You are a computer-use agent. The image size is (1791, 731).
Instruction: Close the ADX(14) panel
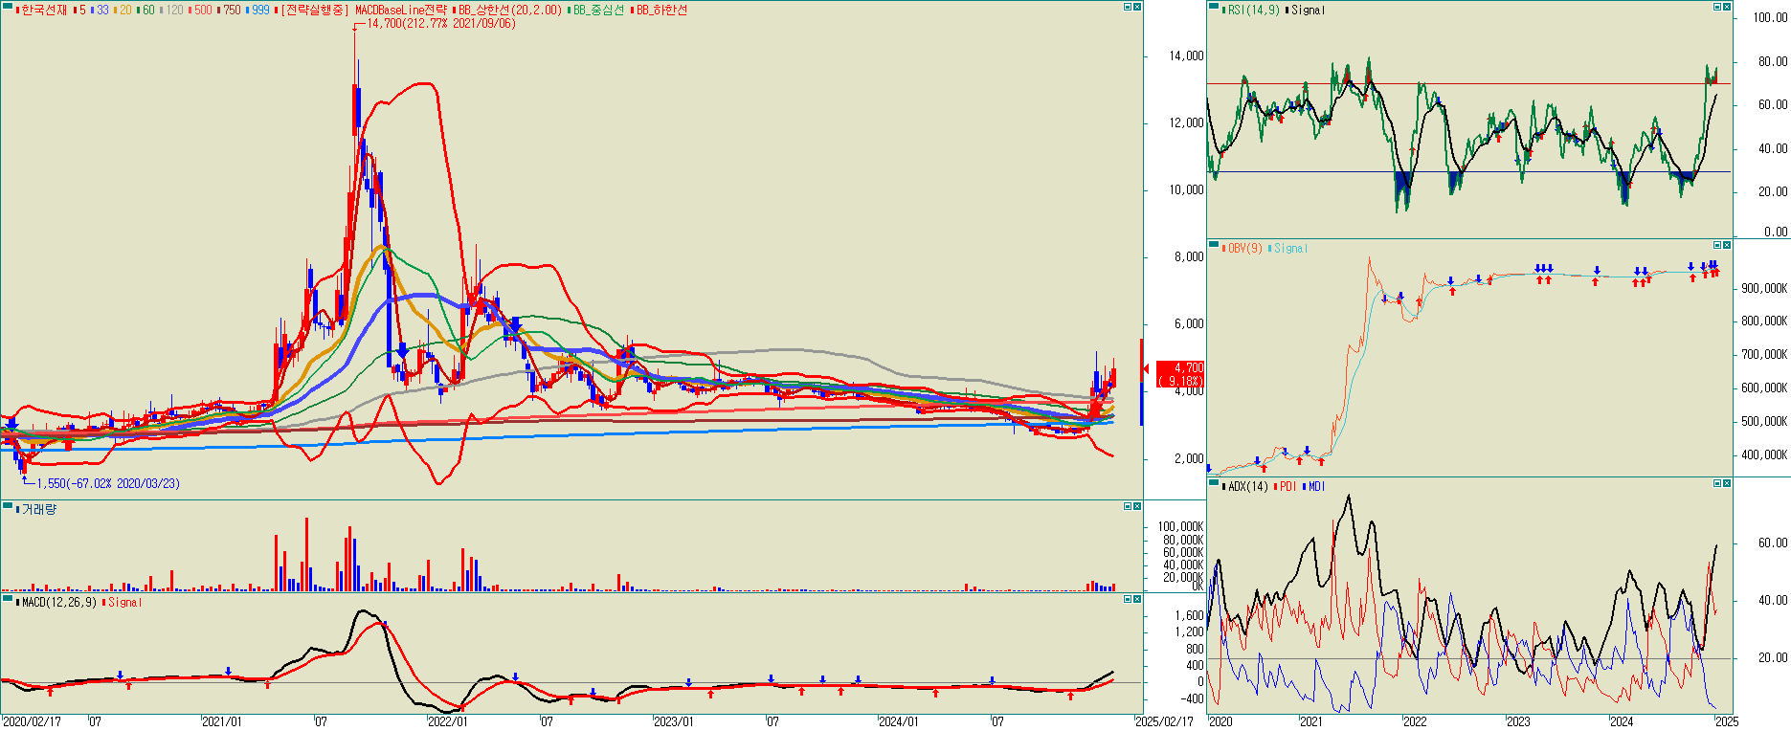[1727, 483]
